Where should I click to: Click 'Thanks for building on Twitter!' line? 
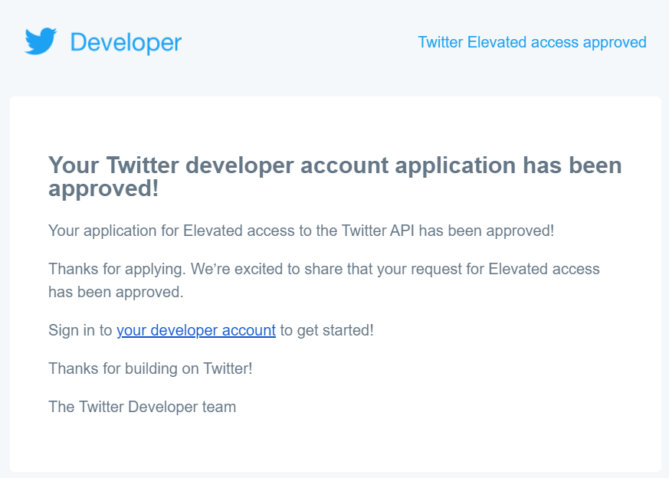tap(150, 368)
